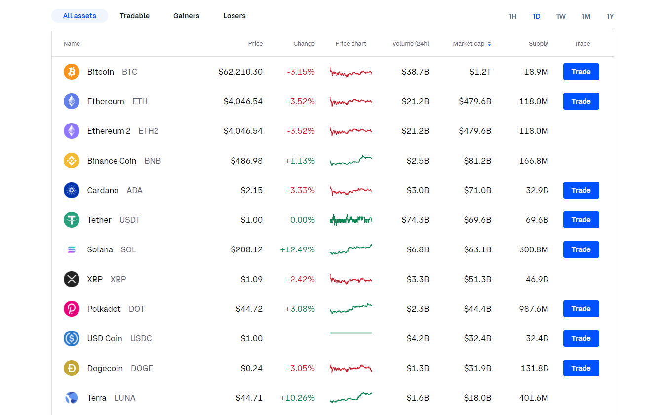Click the $74.3B Tether volume value

pyautogui.click(x=415, y=220)
